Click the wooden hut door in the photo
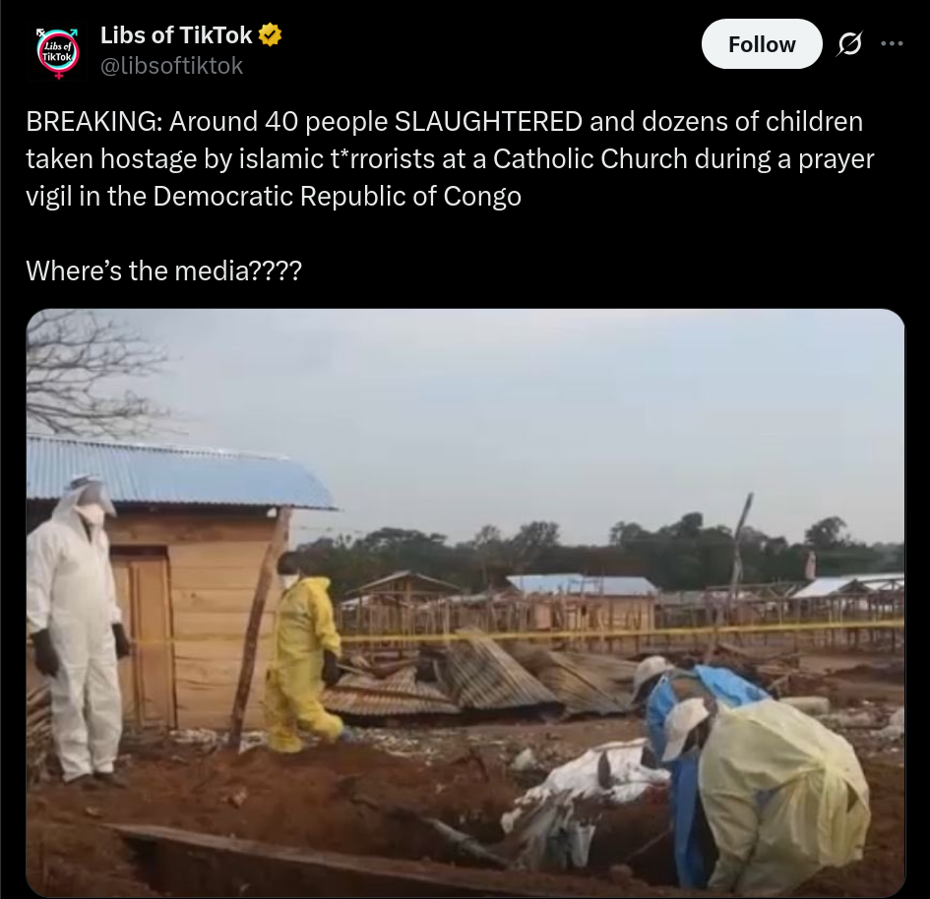The width and height of the screenshot is (930, 899). (143, 637)
